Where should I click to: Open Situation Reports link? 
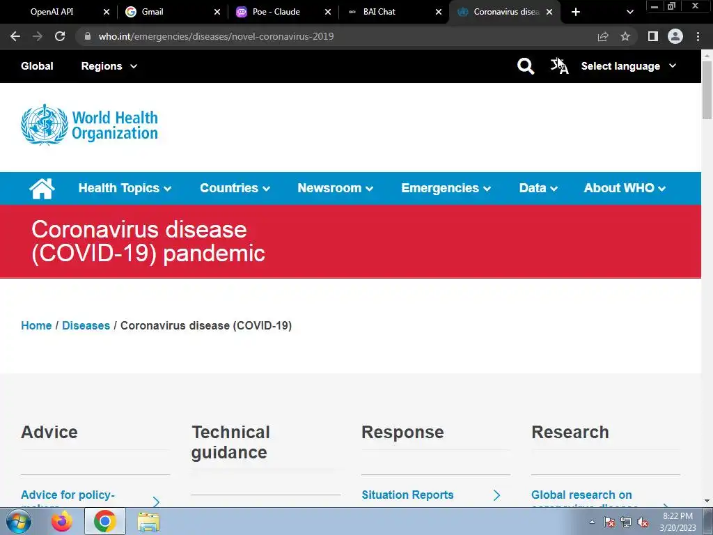tap(407, 495)
